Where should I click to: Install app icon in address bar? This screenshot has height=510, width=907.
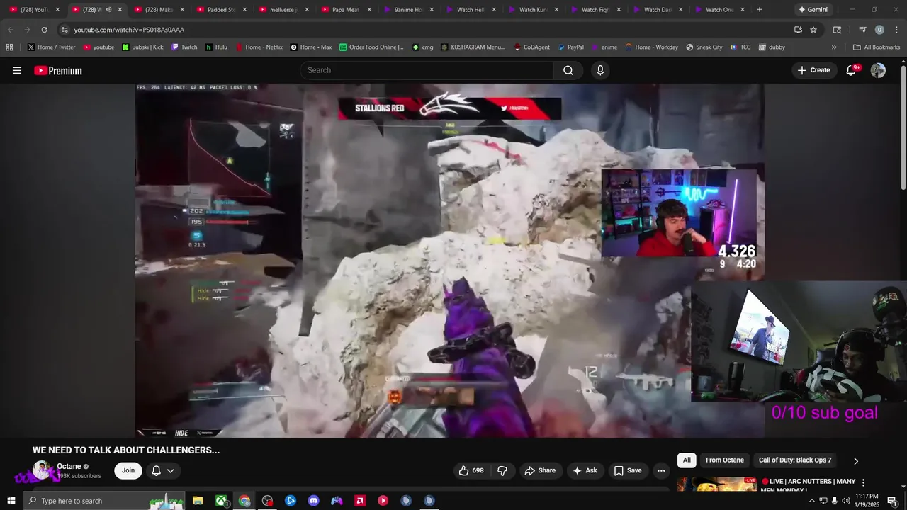coord(798,30)
